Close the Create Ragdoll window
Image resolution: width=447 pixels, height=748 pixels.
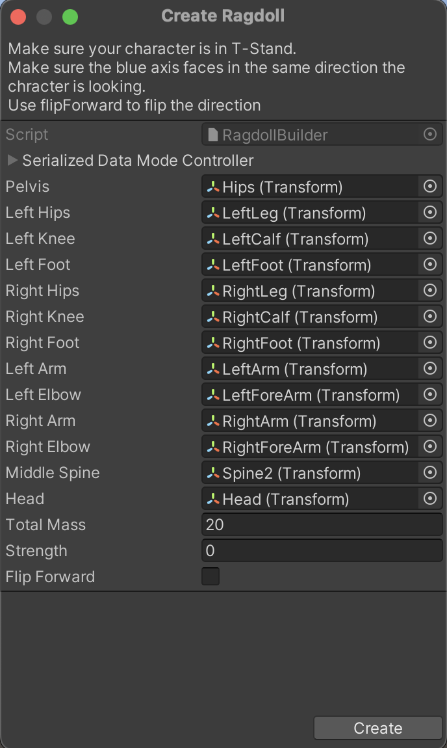click(x=18, y=17)
